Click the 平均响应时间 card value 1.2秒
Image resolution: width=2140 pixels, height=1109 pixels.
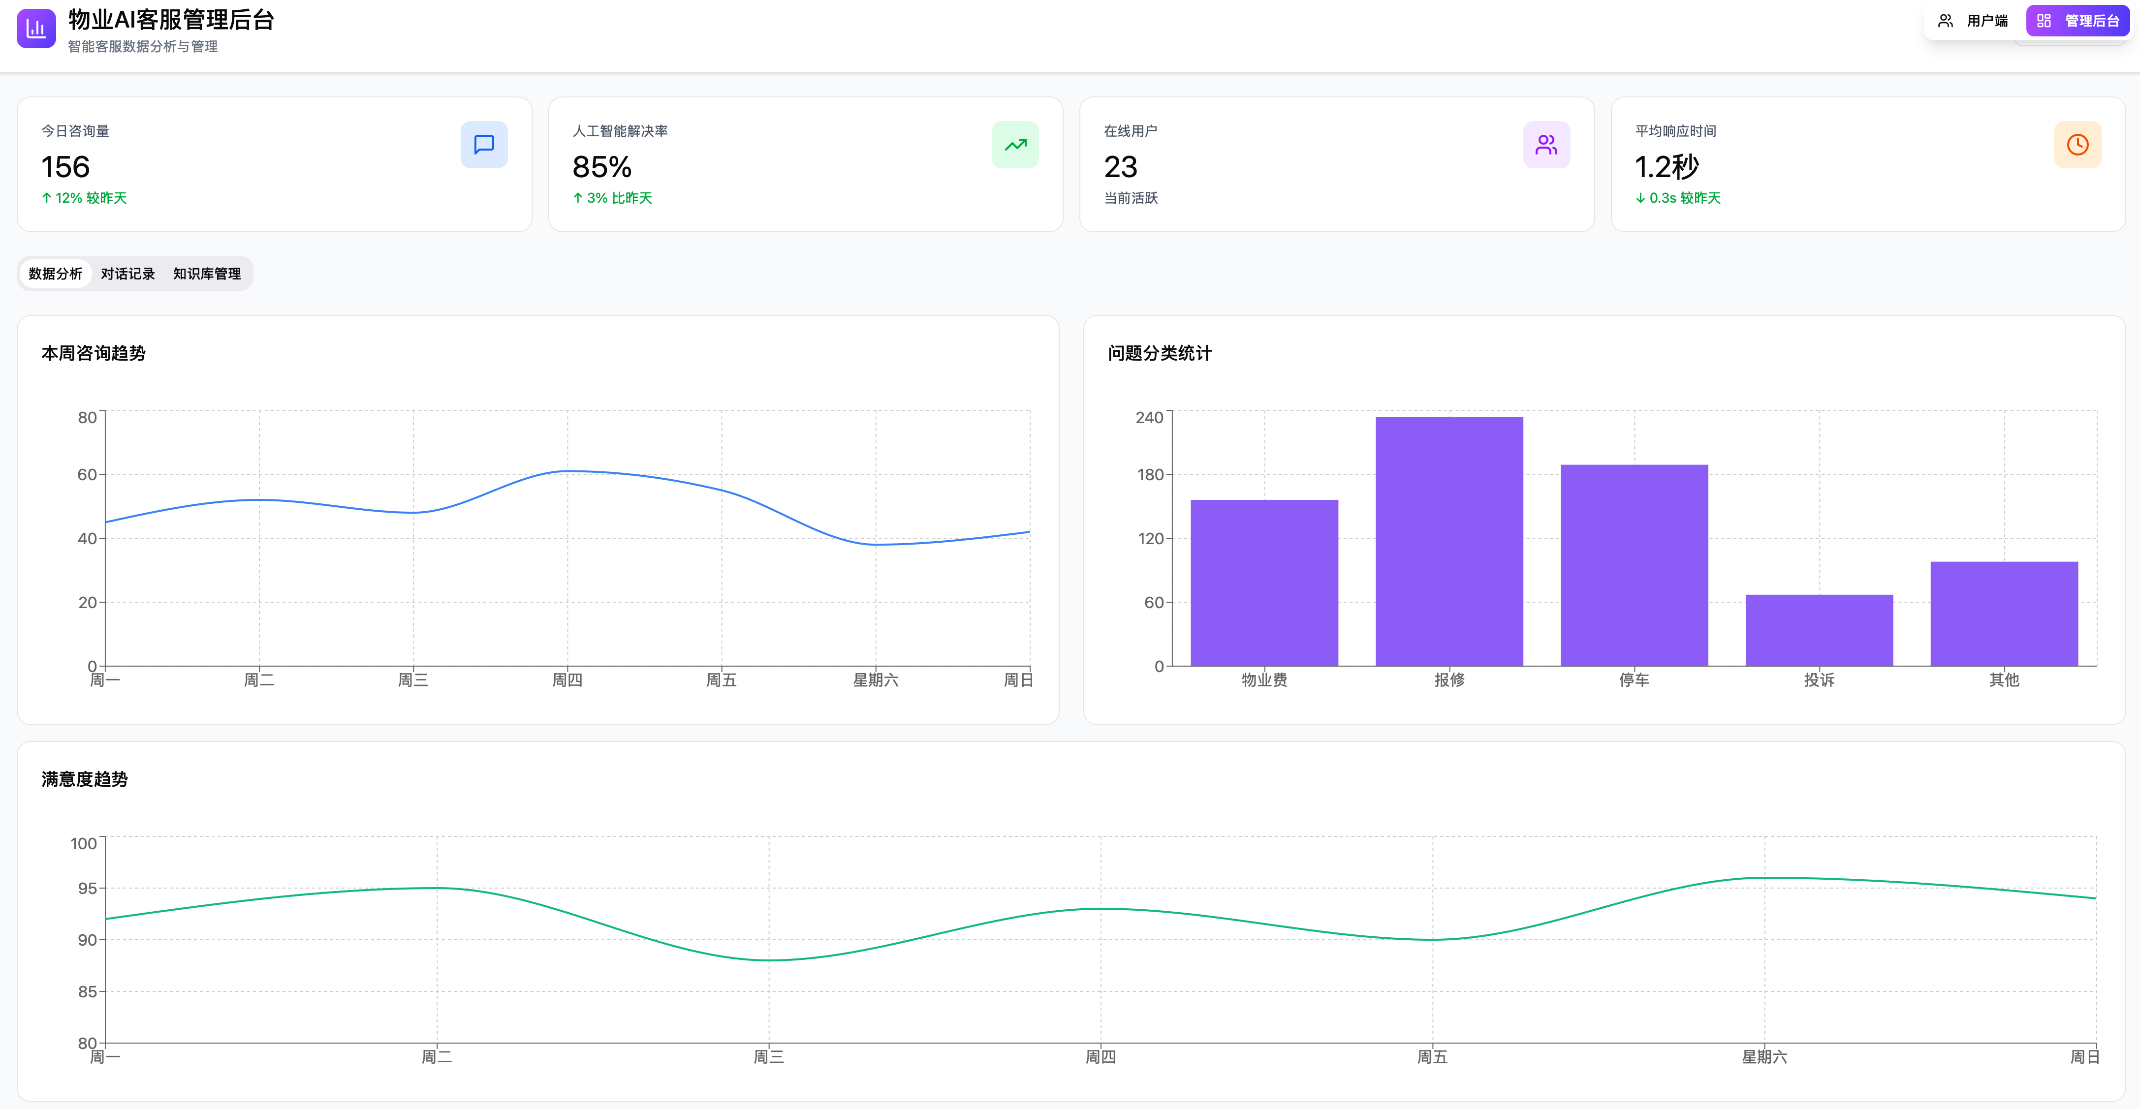(1667, 167)
